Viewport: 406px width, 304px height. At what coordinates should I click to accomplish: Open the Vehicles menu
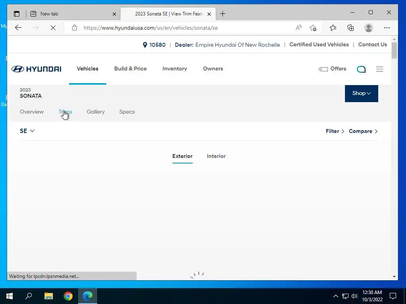pos(88,68)
